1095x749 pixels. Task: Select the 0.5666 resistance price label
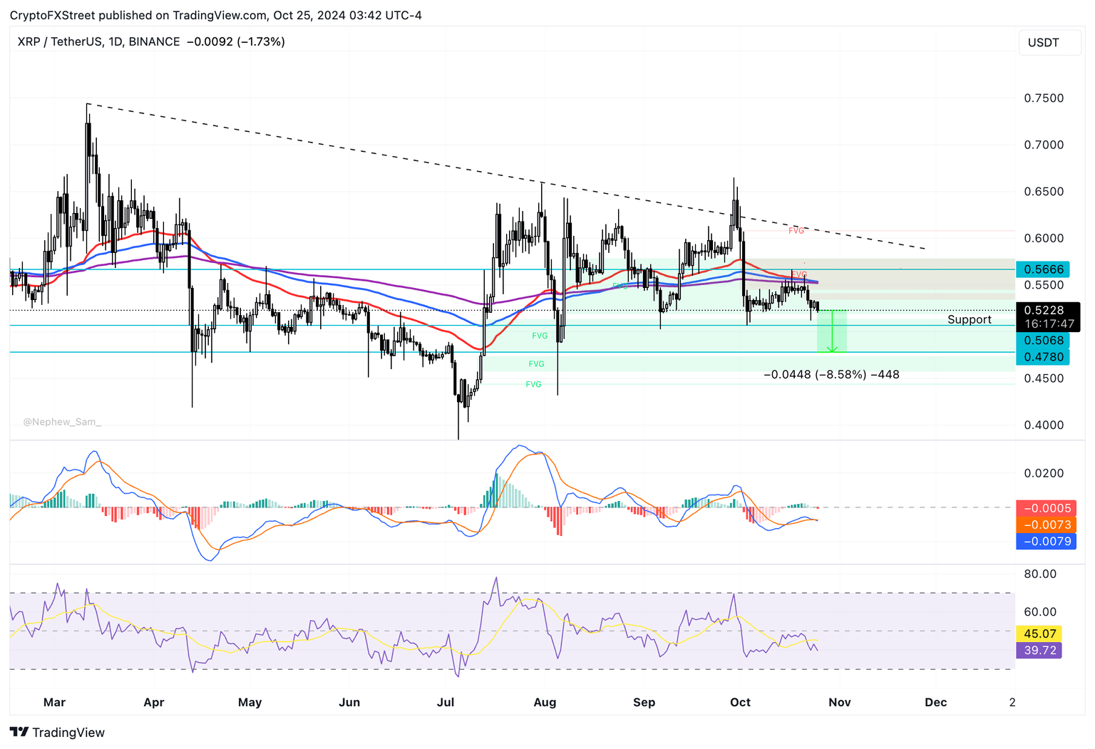(x=1044, y=269)
